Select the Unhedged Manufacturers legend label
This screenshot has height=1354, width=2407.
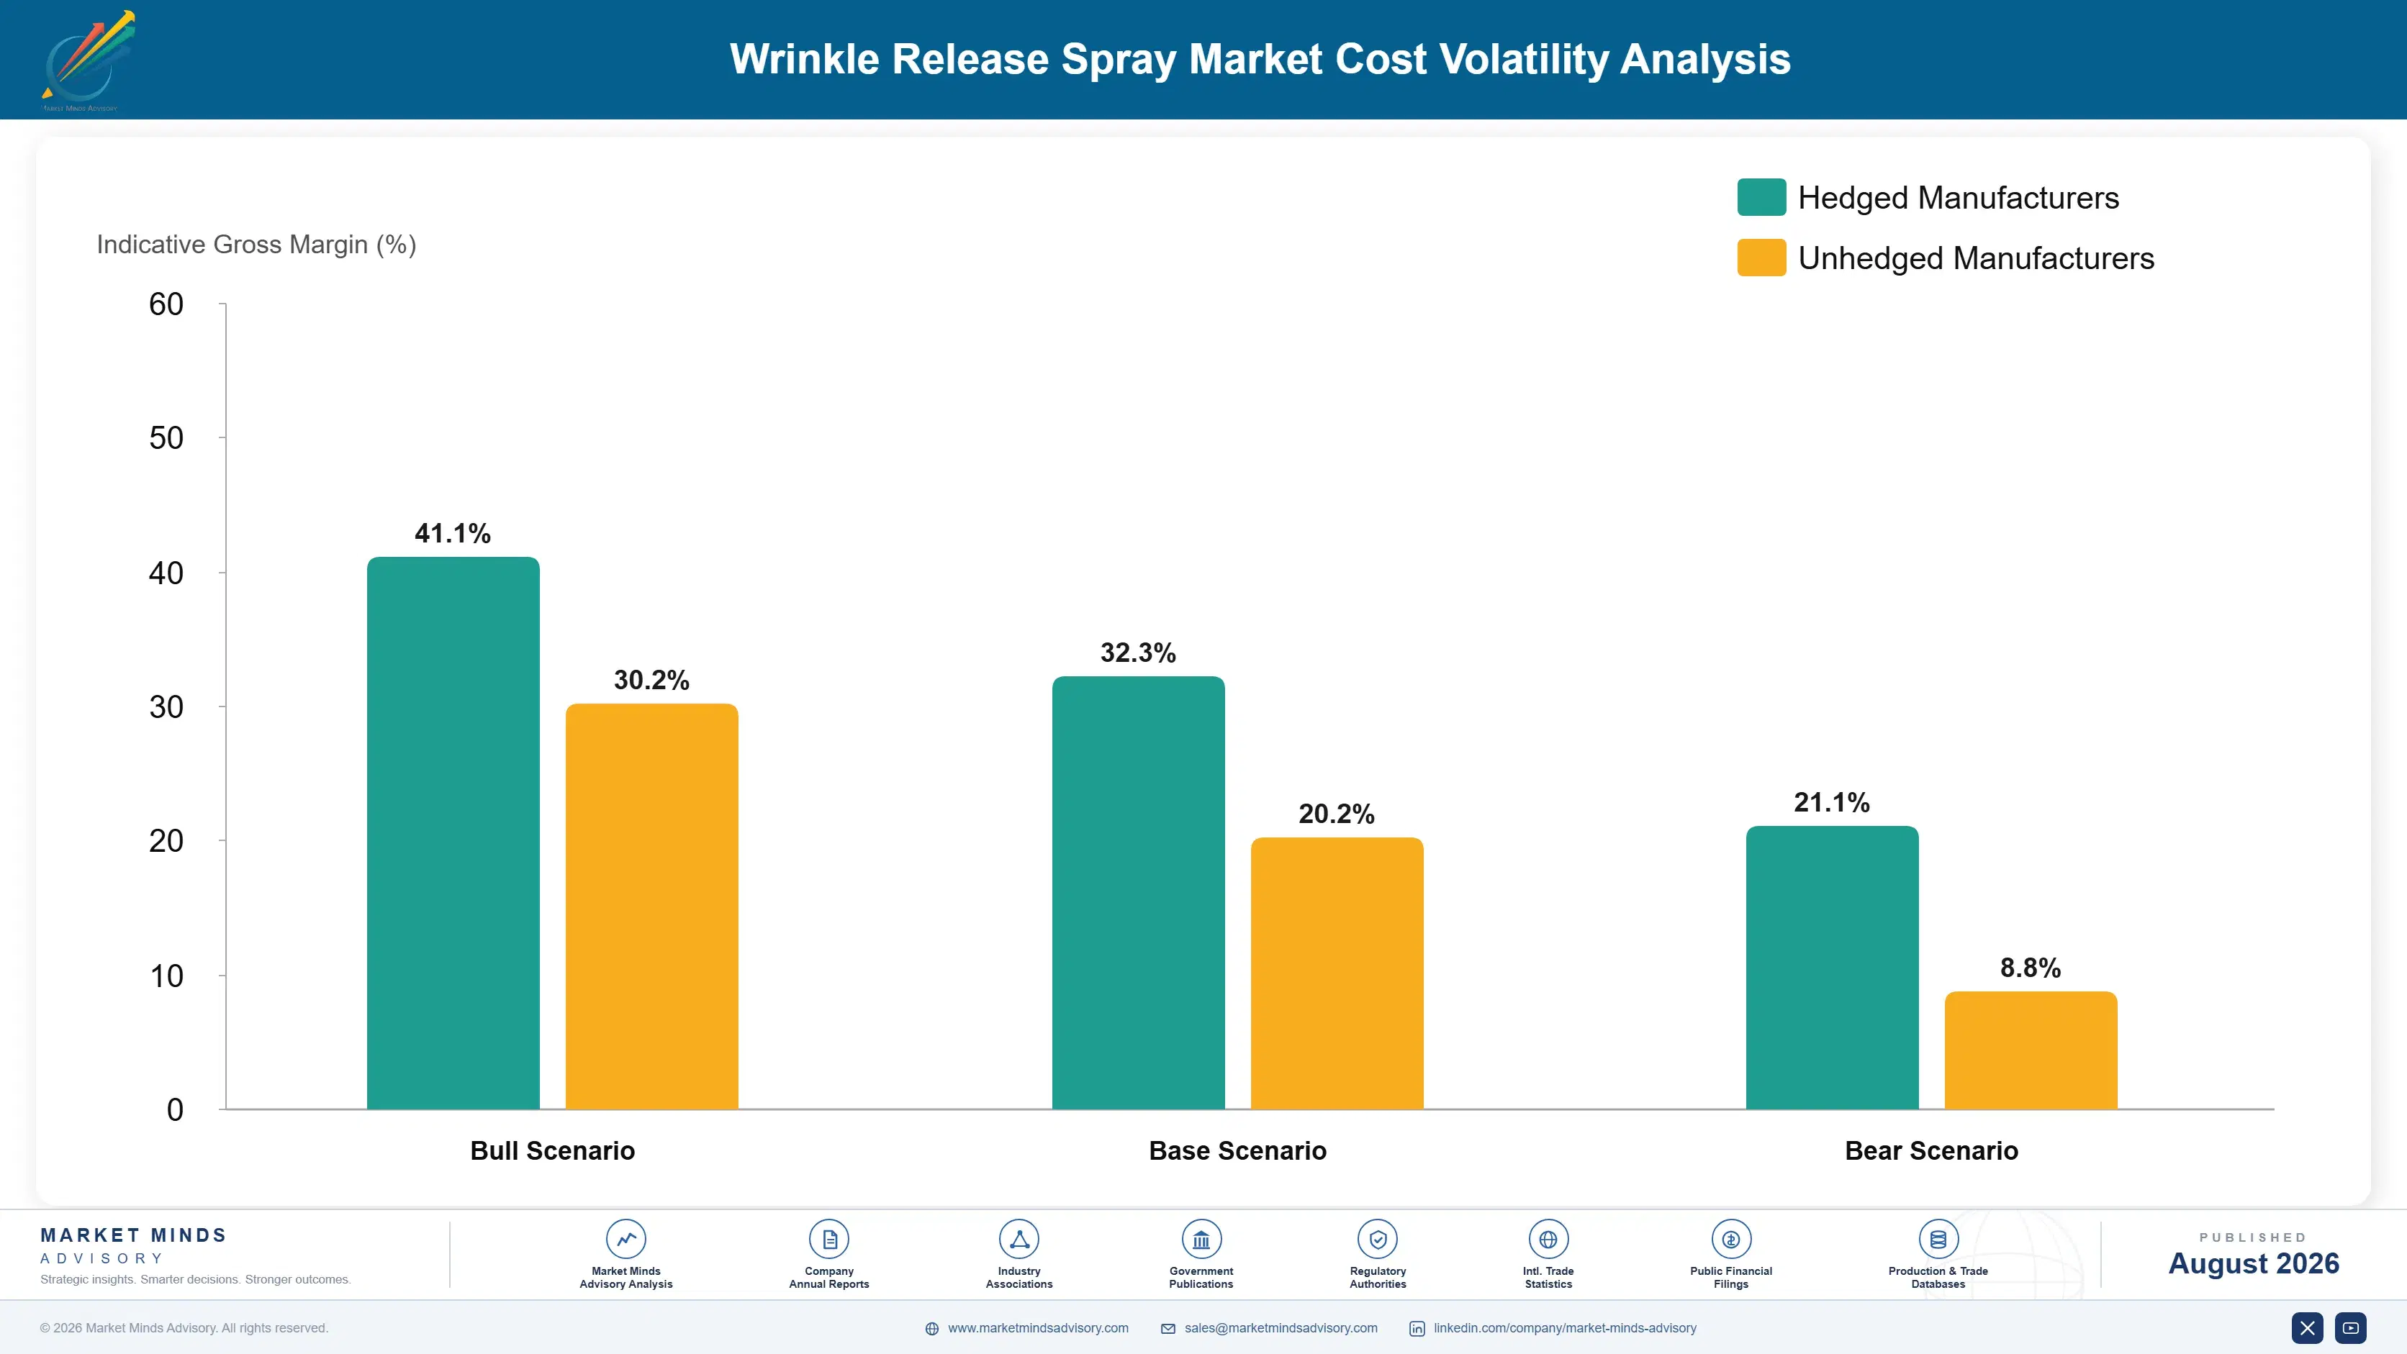tap(1977, 259)
